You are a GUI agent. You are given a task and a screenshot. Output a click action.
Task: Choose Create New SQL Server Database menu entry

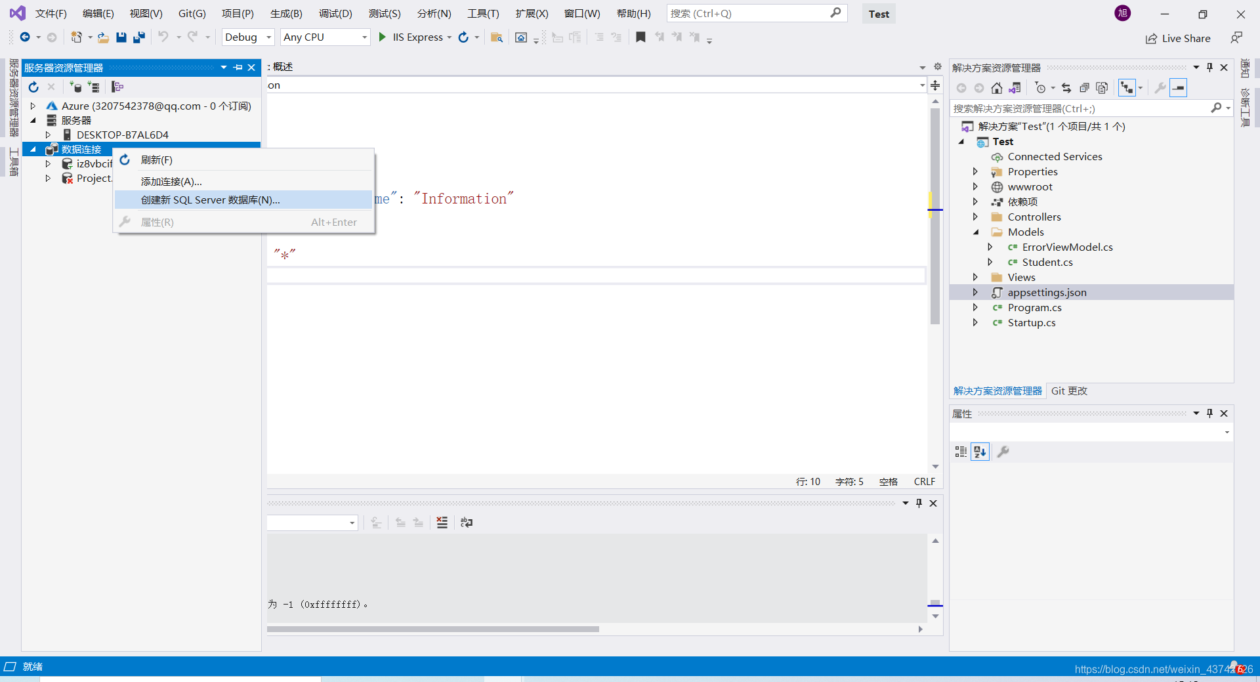tap(243, 200)
